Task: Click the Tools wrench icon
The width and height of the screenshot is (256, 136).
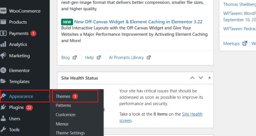Action: click(3, 130)
